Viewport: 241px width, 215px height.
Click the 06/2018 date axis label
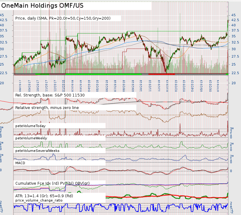click(107, 86)
